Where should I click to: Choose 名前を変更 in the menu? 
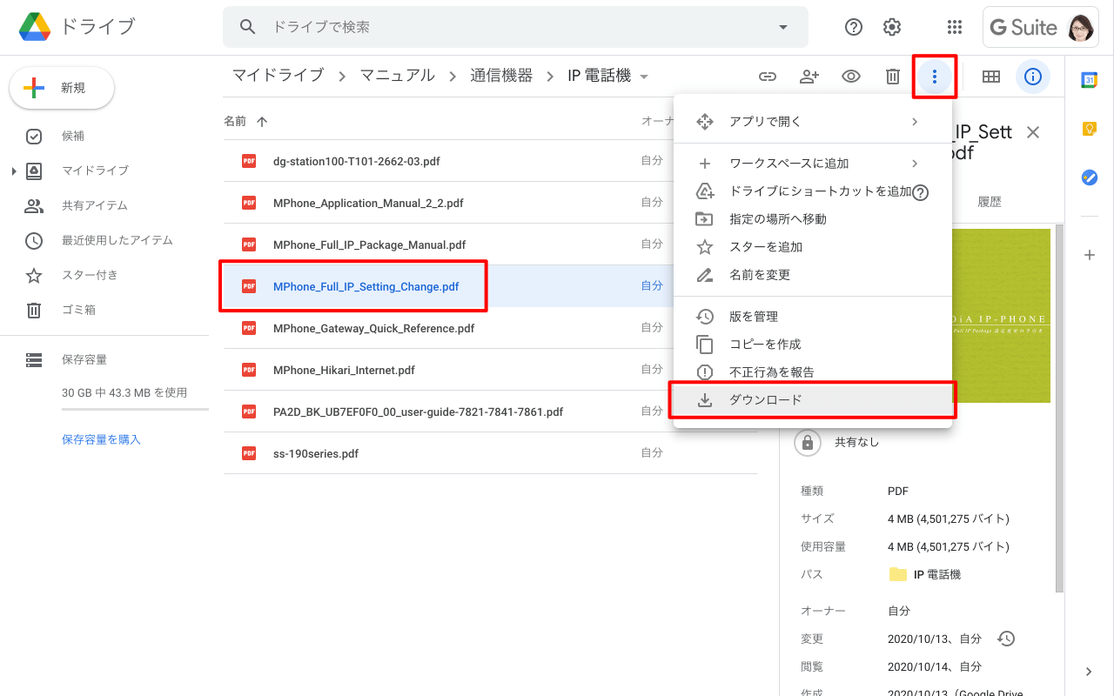pos(760,275)
